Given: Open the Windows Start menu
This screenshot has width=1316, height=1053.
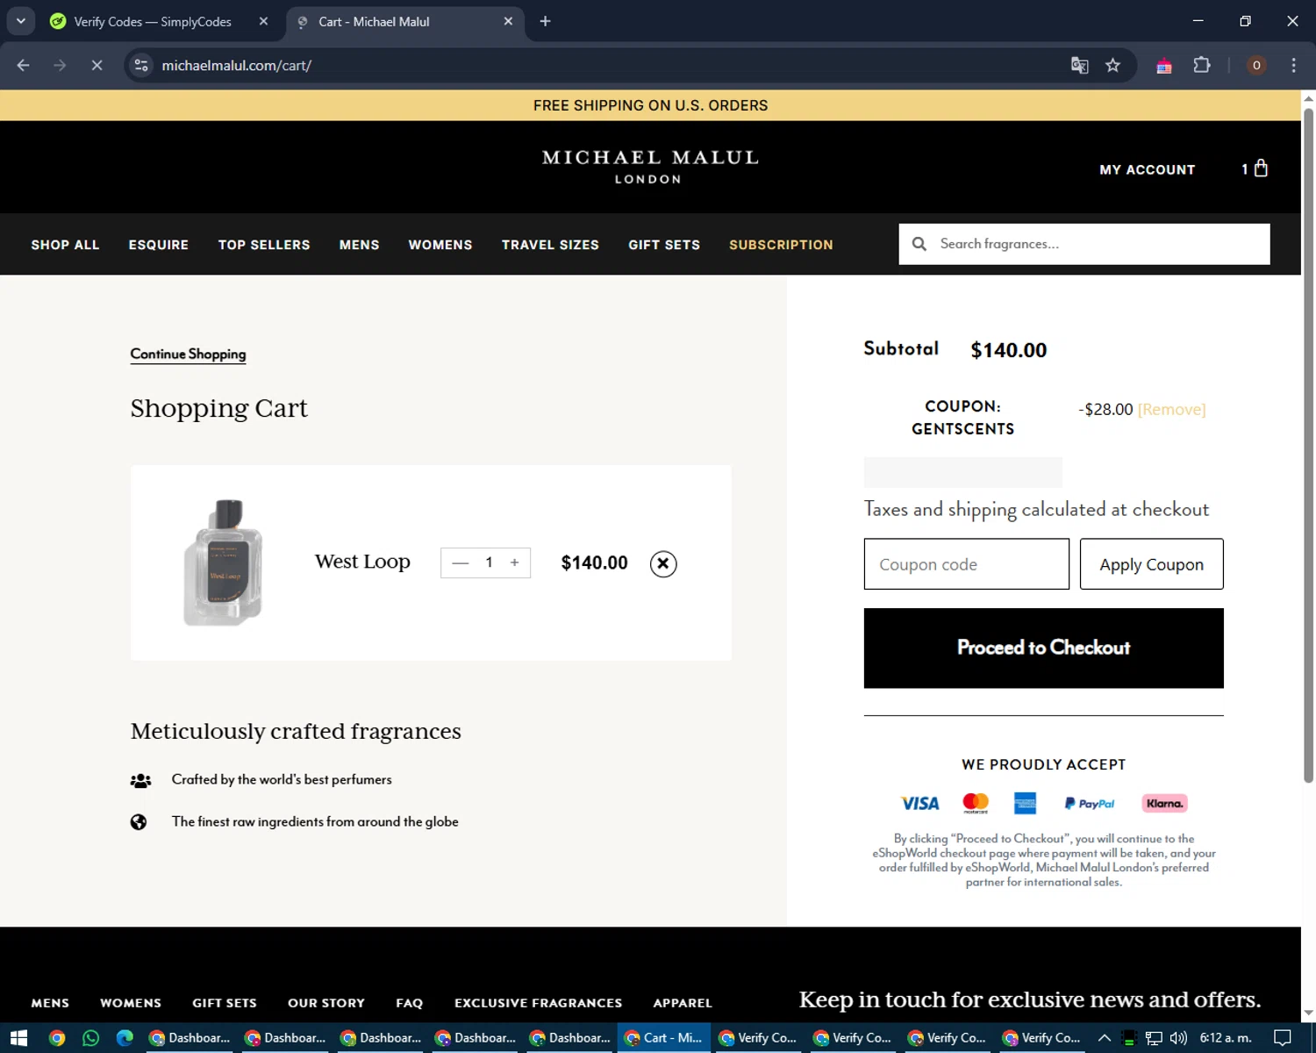Looking at the screenshot, I should [18, 1038].
